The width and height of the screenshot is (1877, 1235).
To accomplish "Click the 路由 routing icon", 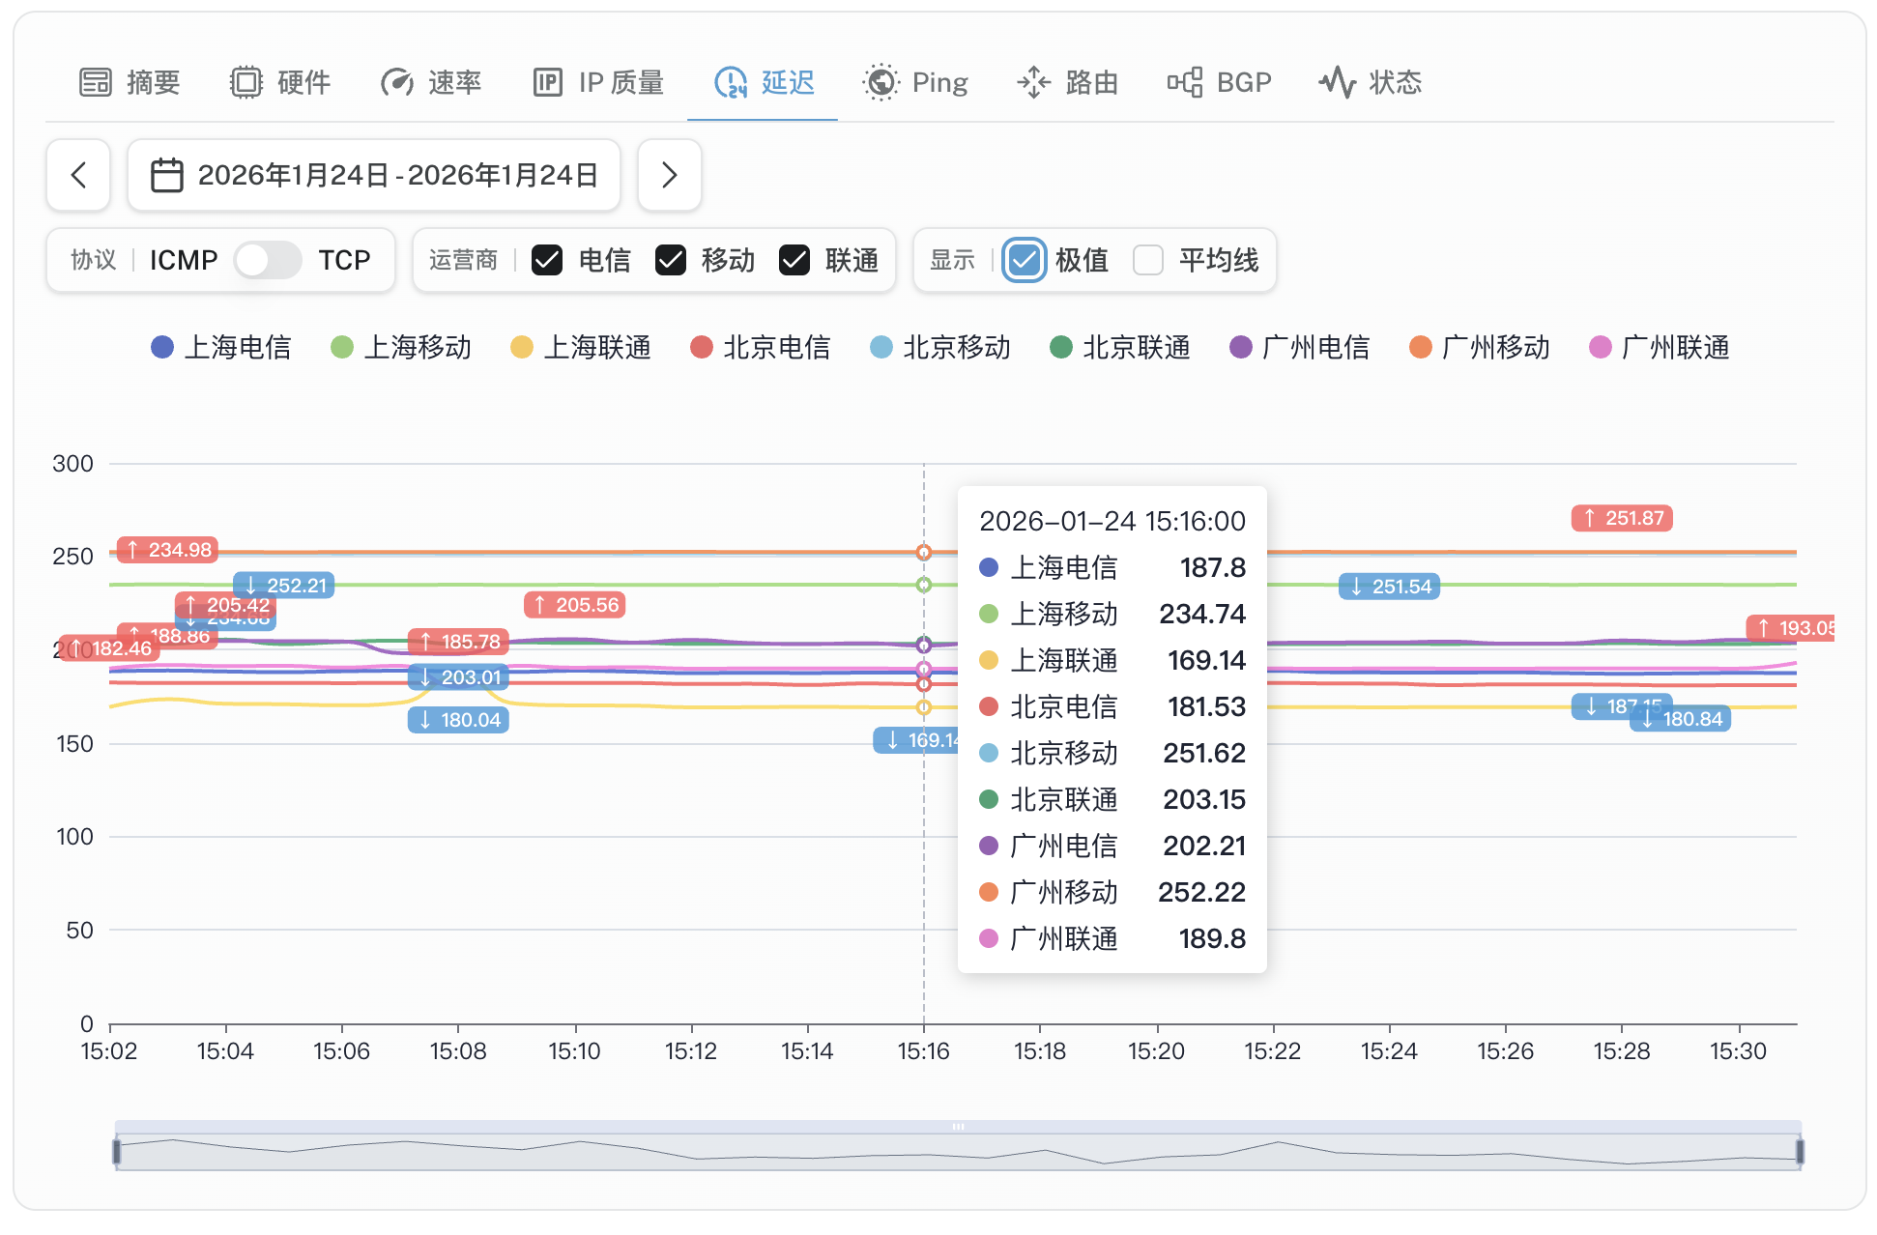I will click(x=1034, y=83).
